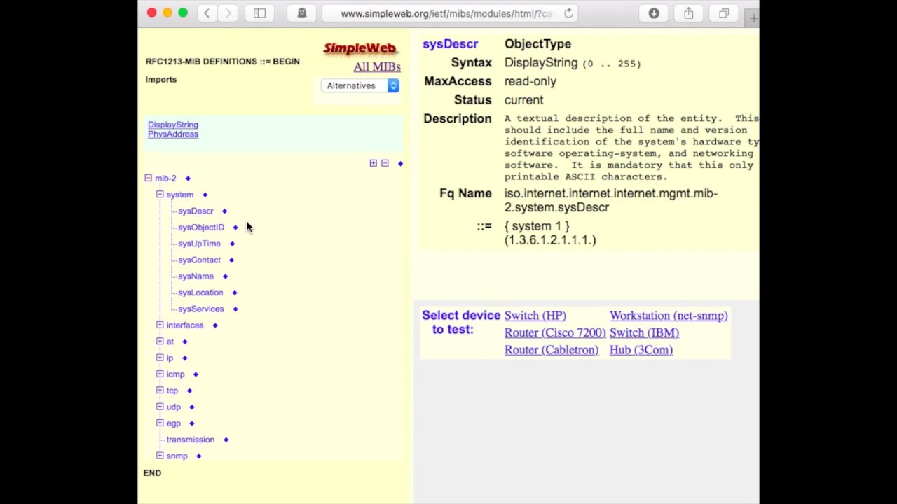The height and width of the screenshot is (504, 897).
Task: Click diamond icon next to collapse-all button
Action: (400, 164)
